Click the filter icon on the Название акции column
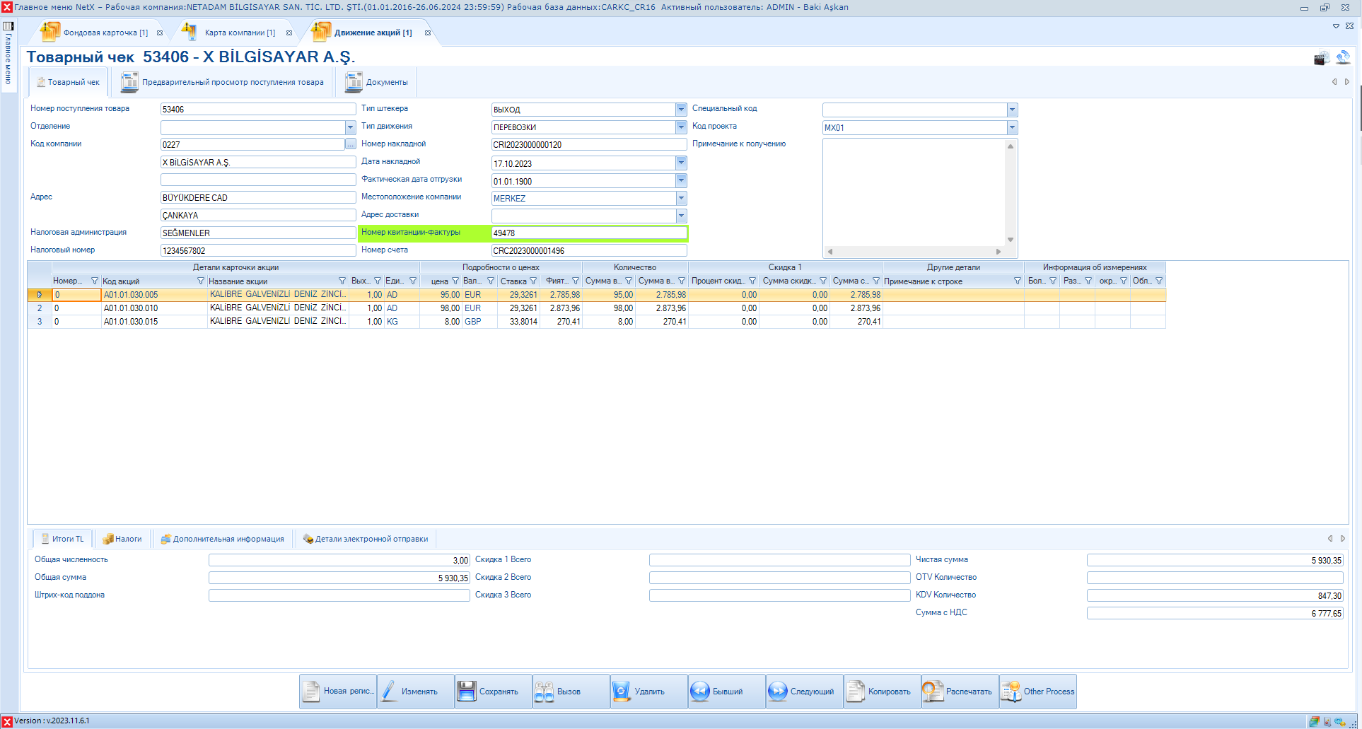The height and width of the screenshot is (729, 1362). (x=342, y=281)
